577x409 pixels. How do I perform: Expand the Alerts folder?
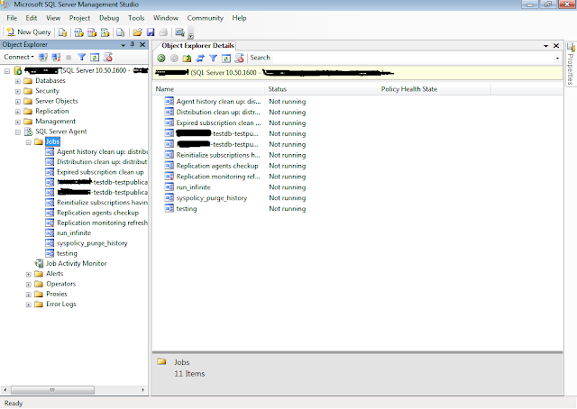(28, 275)
